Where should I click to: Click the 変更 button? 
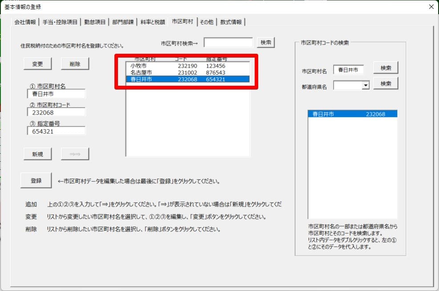point(37,64)
